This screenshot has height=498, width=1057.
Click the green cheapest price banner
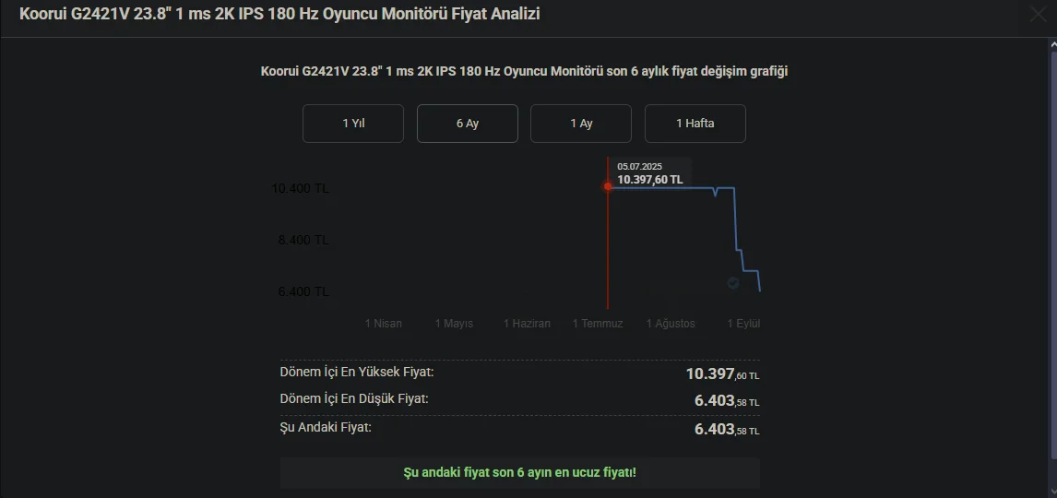pyautogui.click(x=519, y=472)
